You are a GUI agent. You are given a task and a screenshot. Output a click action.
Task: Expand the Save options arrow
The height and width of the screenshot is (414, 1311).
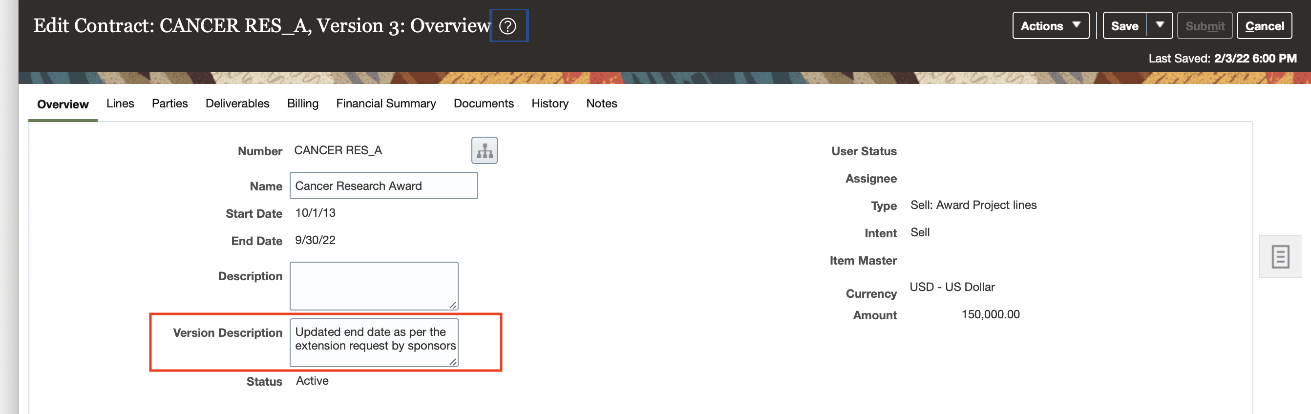[x=1160, y=25]
